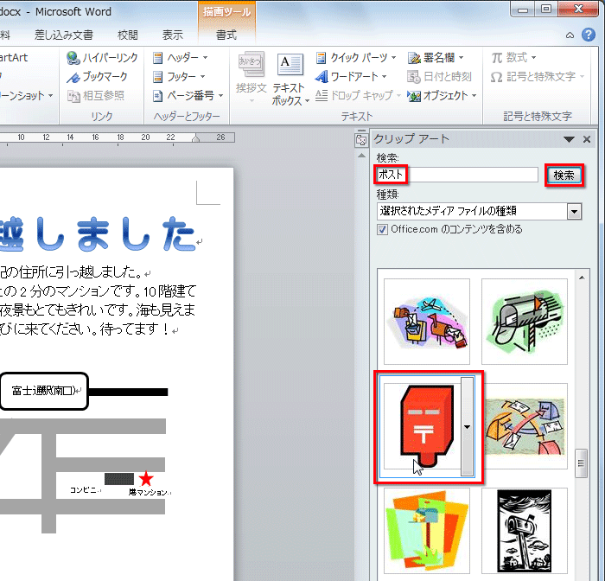Open the red mailbox clip's dropdown arrow
The image size is (605, 581).
click(x=468, y=426)
